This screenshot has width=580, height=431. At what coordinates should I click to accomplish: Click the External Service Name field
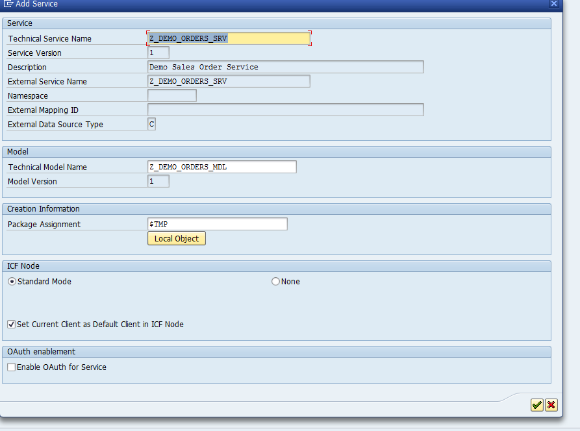[229, 81]
